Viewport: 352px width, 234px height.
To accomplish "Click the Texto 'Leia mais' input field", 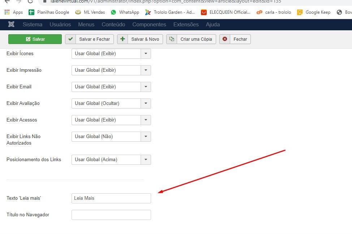I will [111, 198].
